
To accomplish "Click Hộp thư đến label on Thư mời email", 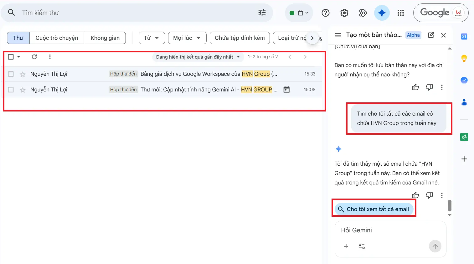I will (123, 90).
